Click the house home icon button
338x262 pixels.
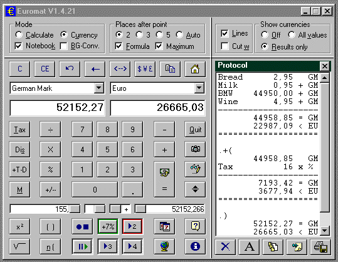195,69
